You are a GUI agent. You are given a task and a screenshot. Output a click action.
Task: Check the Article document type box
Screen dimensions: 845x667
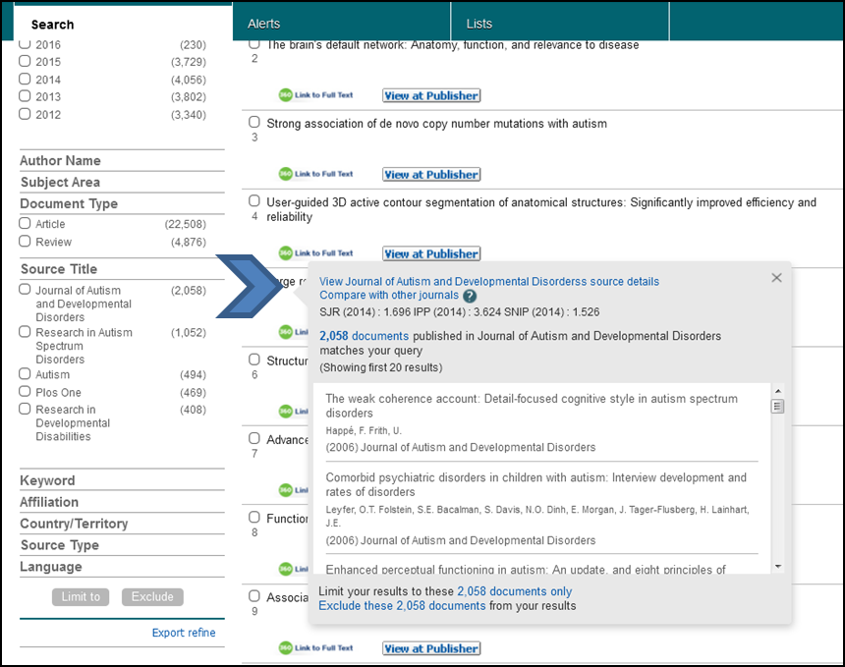(x=26, y=224)
